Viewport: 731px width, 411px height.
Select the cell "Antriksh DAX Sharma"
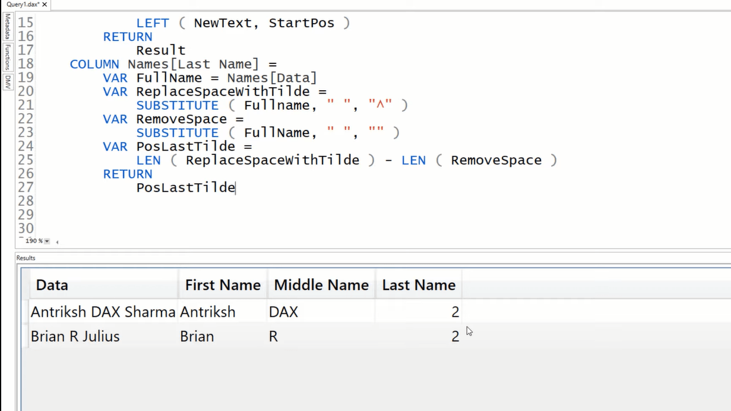[103, 312]
